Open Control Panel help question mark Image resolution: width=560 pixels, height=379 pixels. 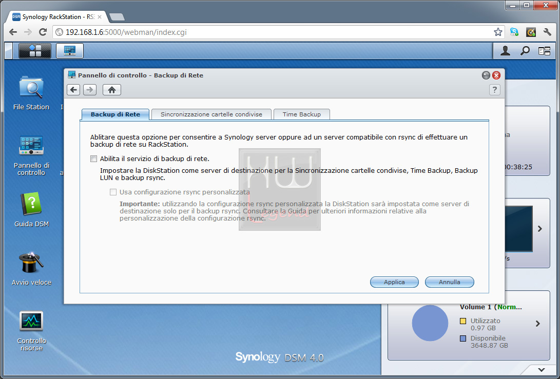495,90
